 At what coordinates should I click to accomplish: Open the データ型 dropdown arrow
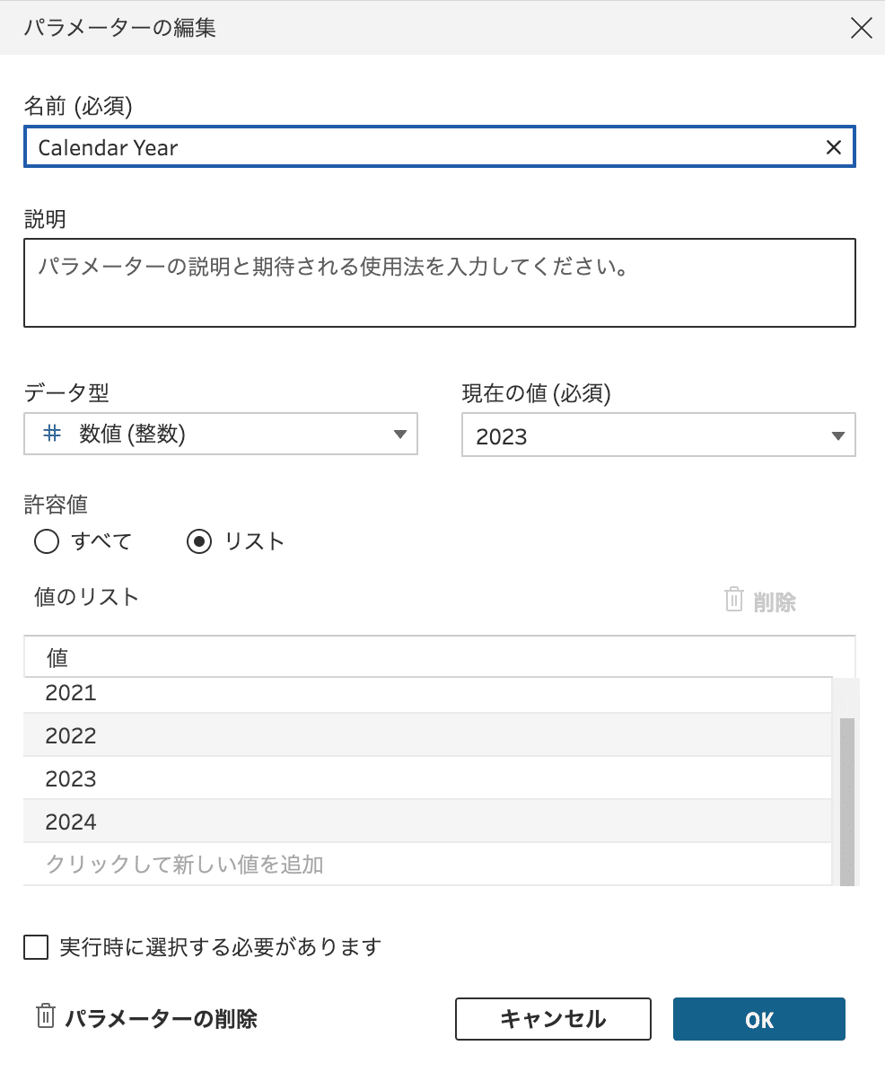coord(400,435)
